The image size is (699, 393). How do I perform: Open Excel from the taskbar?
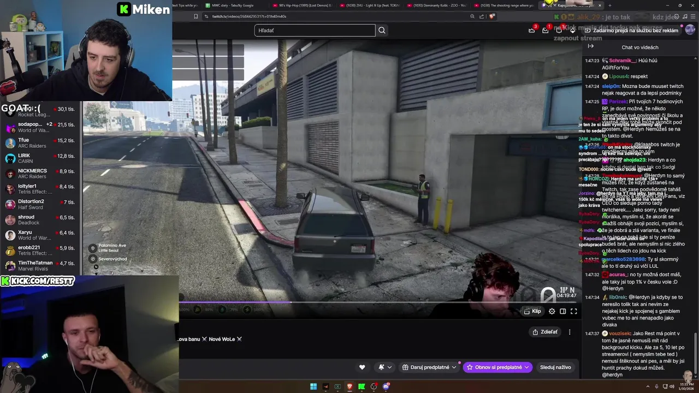[x=337, y=386]
